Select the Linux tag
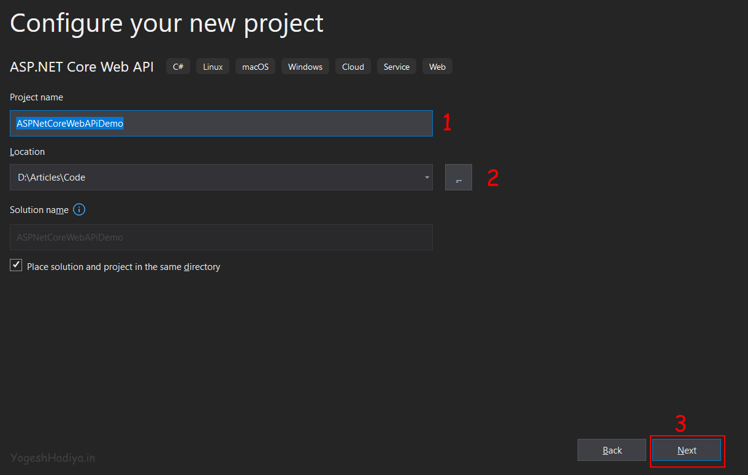This screenshot has height=475, width=748. pos(213,67)
